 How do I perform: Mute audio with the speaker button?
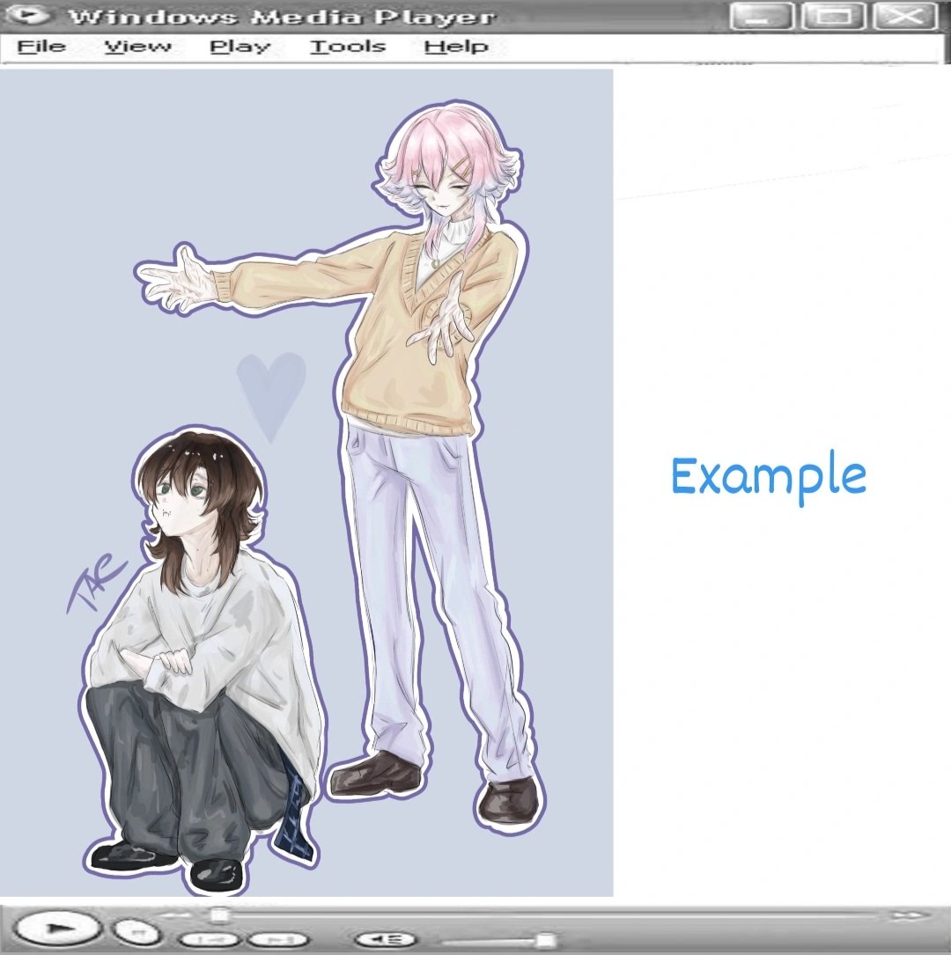click(x=385, y=940)
